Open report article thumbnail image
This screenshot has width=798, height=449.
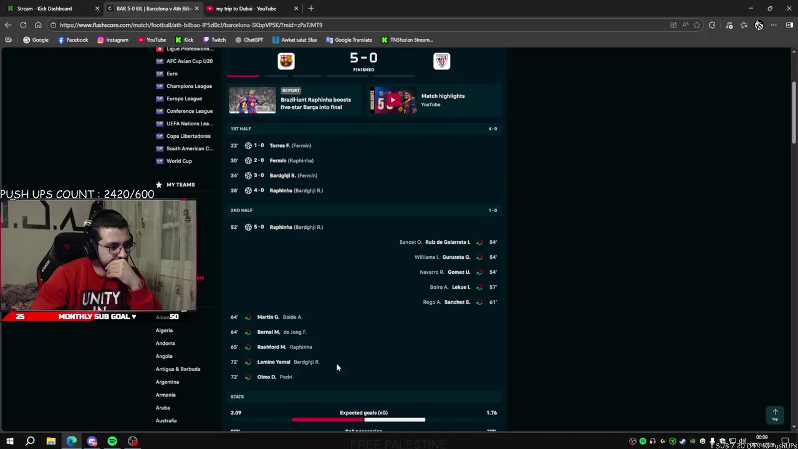(x=252, y=100)
